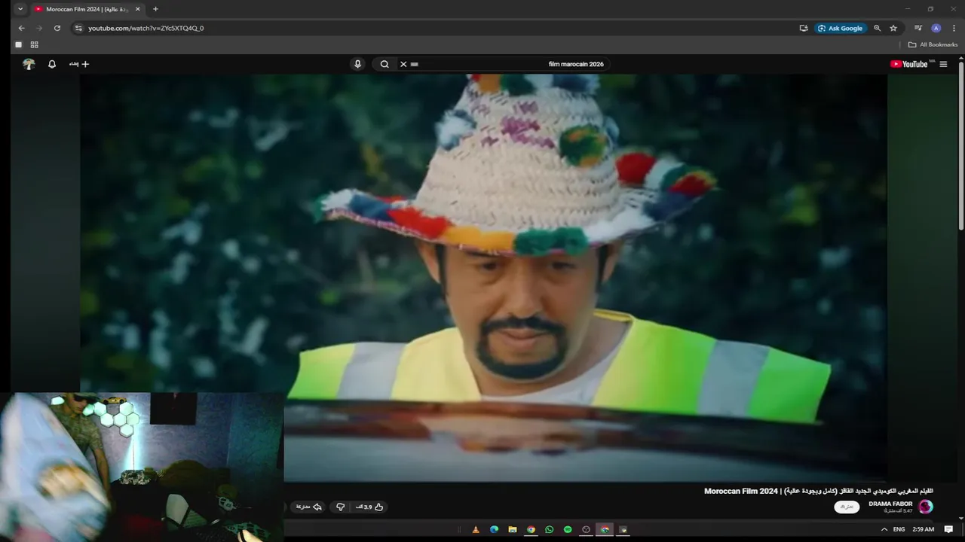Show hidden tray icons chevron
The width and height of the screenshot is (965, 542).
pos(884,530)
